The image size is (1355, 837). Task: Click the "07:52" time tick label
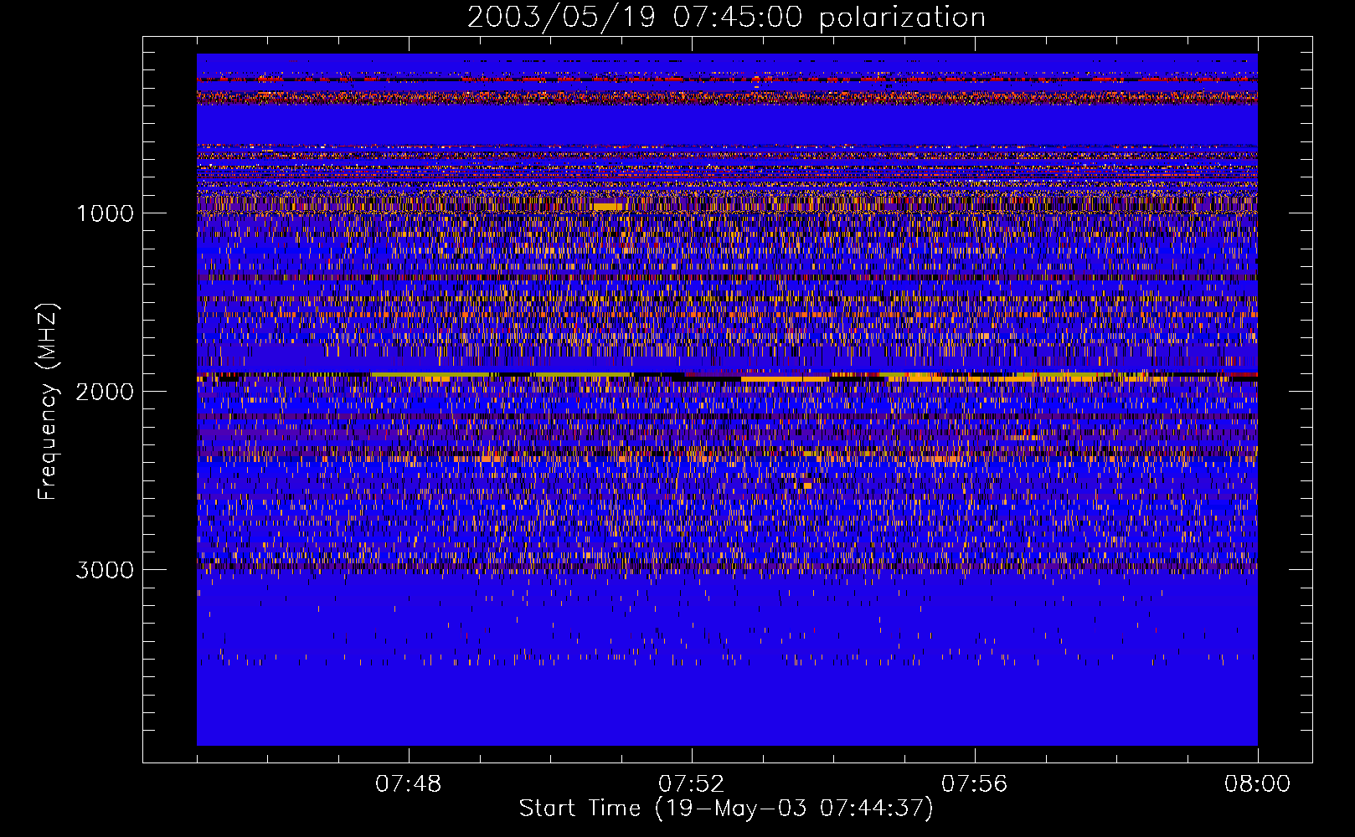coord(692,784)
